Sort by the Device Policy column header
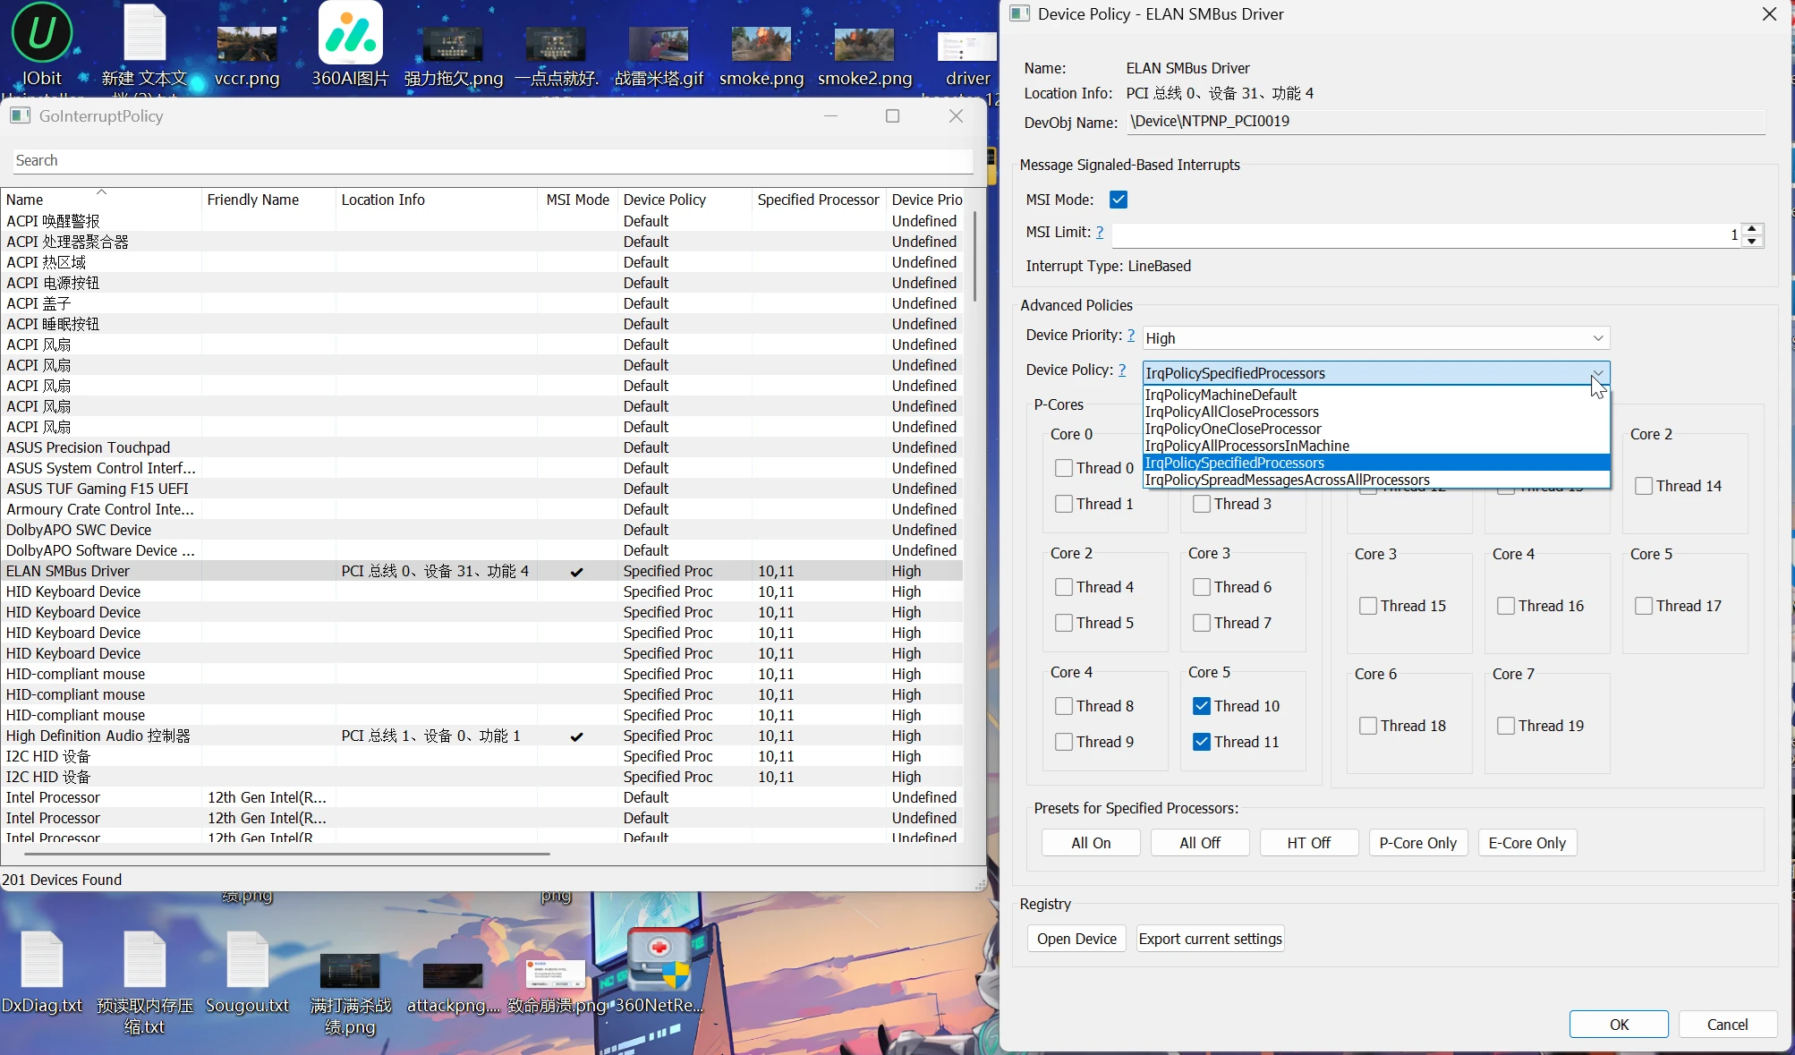1795x1055 pixels. (x=664, y=200)
